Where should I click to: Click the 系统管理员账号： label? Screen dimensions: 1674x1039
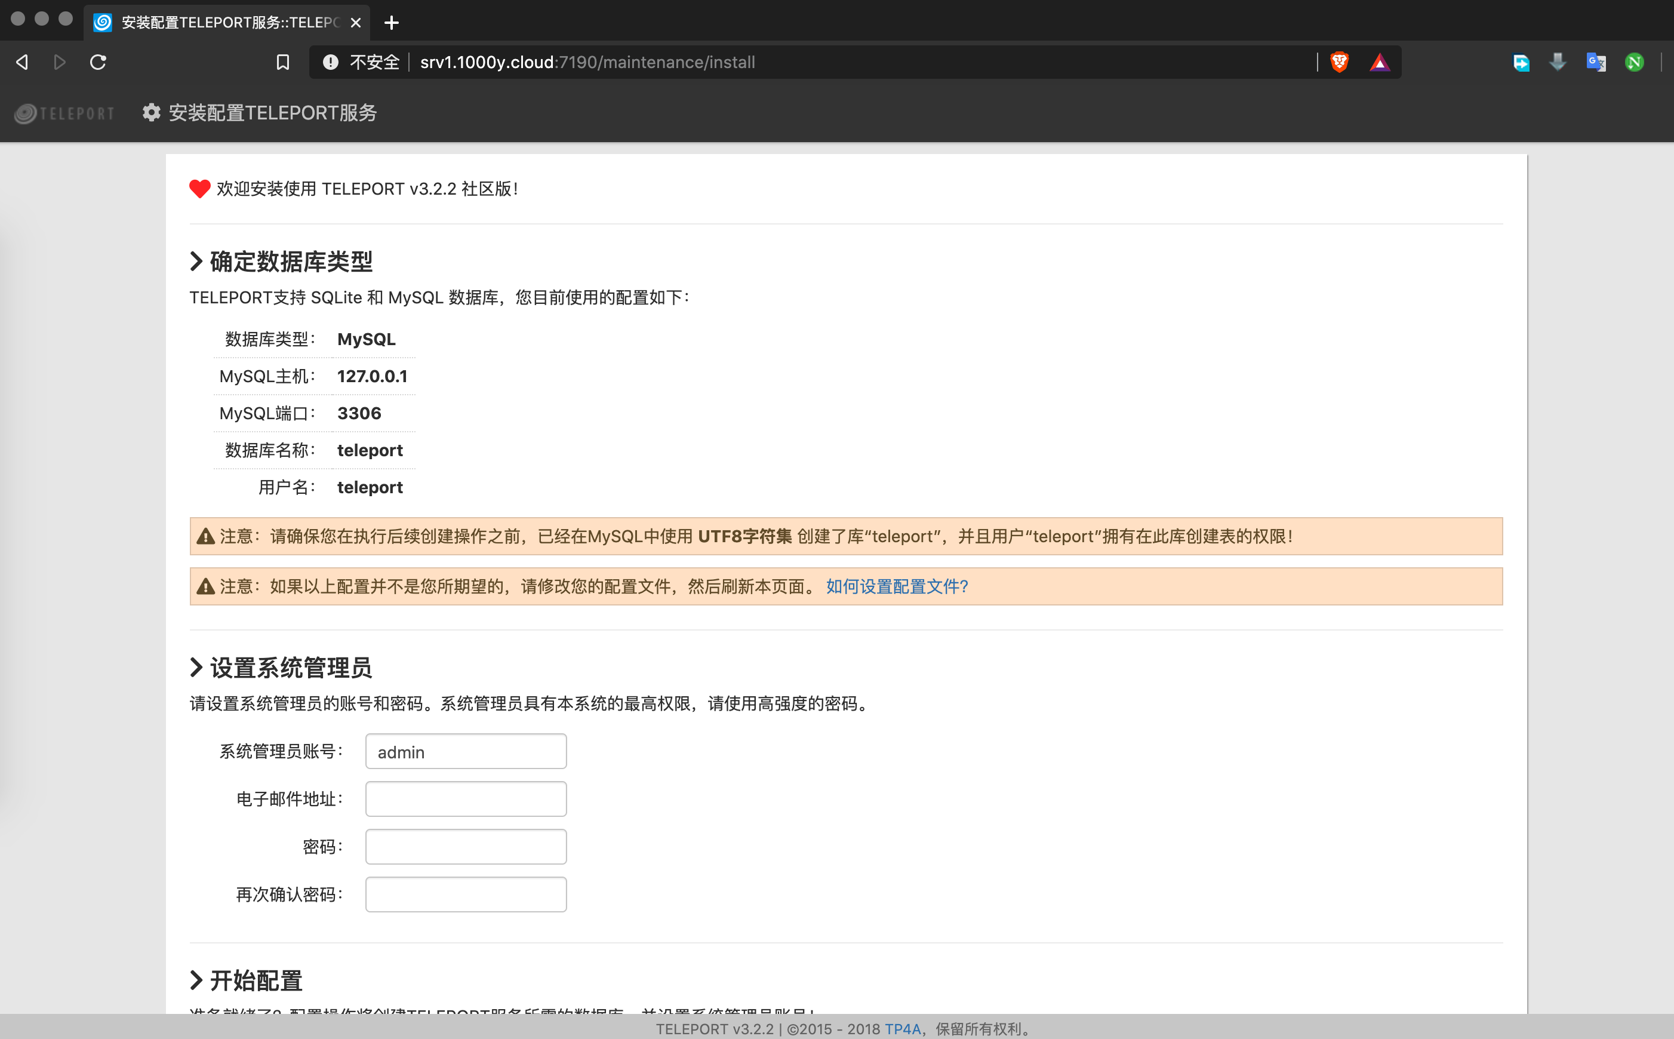click(282, 752)
